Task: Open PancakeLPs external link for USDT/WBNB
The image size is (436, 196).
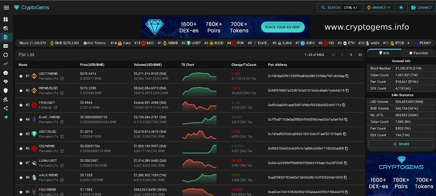Action: [x=62, y=79]
